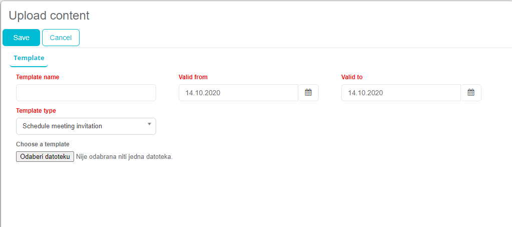Select the 14.10.2020 value under Valid to
The width and height of the screenshot is (512, 227).
click(x=365, y=93)
